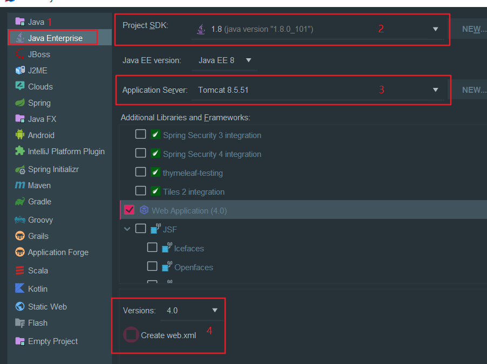Pick the Scala icon in sidebar
487x364 pixels.
coord(20,270)
